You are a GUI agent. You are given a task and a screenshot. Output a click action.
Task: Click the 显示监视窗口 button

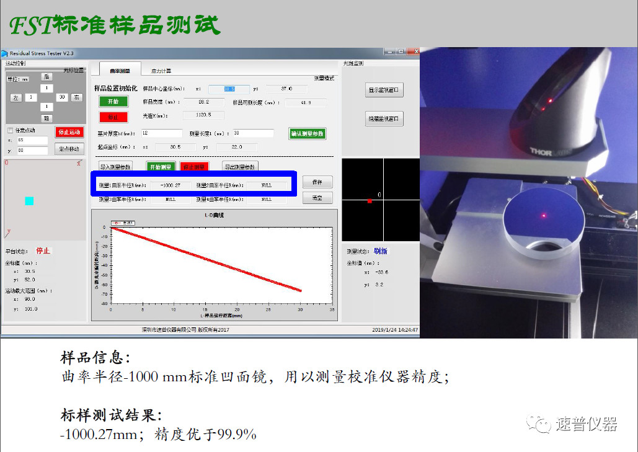(384, 90)
